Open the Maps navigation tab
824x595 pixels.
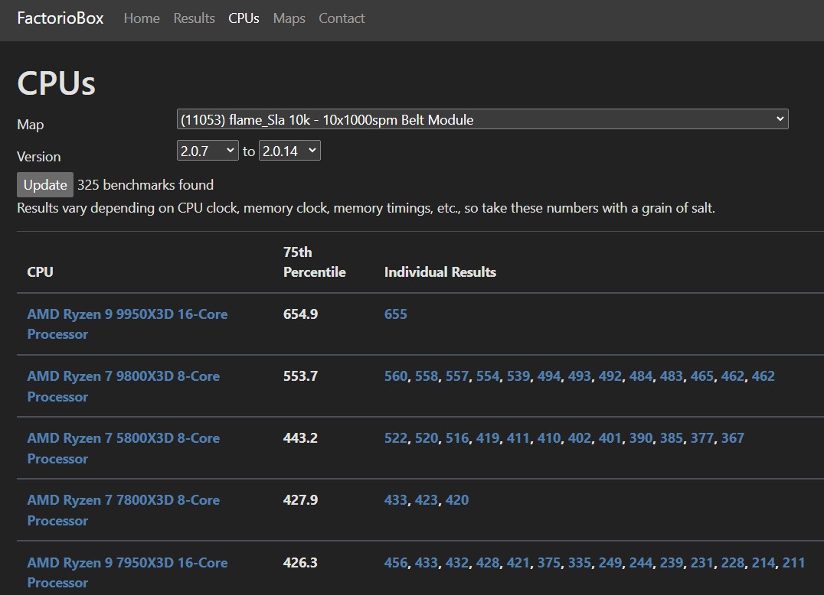click(x=289, y=18)
